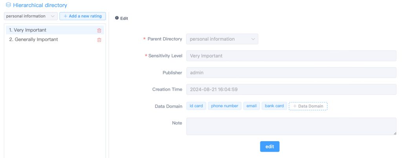Click the Publisher field
This screenshot has height=158, width=402.
[x=291, y=72]
